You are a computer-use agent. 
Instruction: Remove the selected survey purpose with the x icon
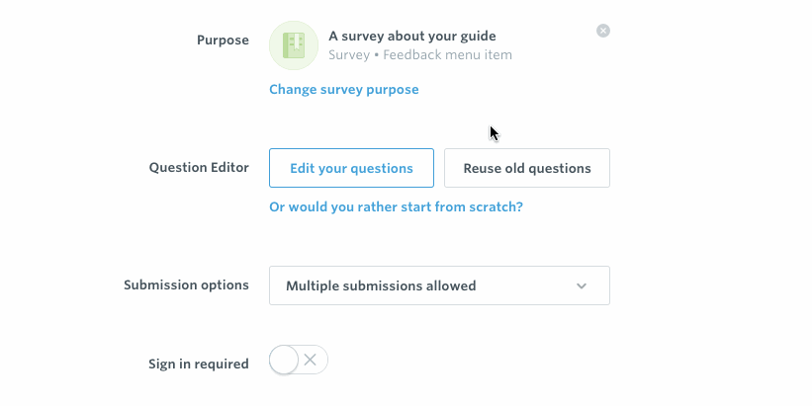point(602,31)
